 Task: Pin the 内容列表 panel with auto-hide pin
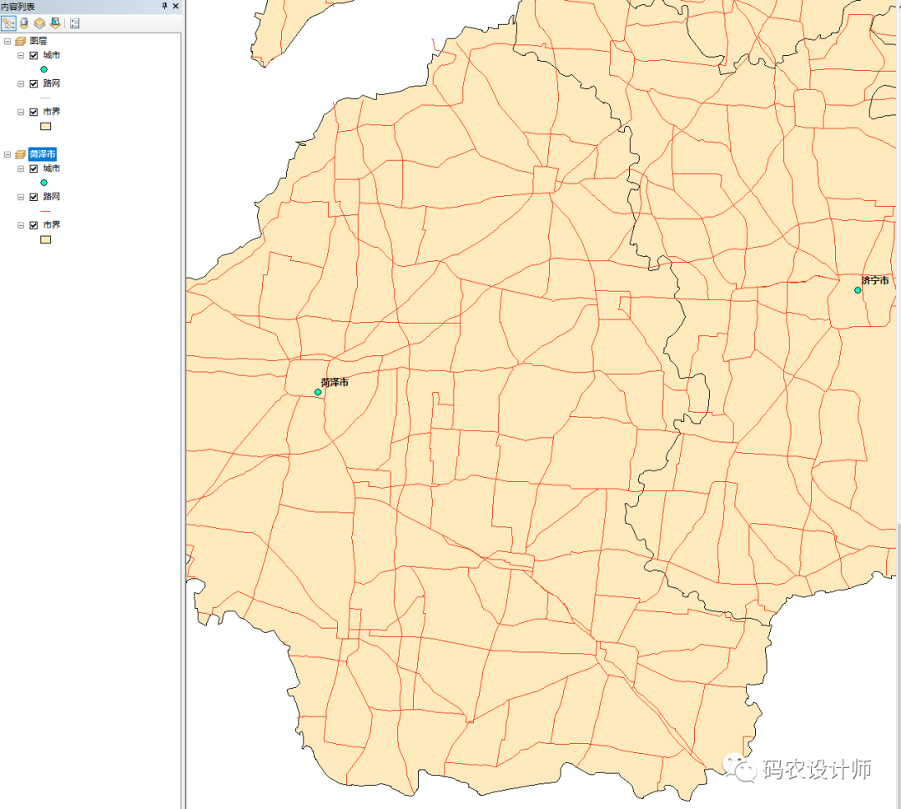164,6
